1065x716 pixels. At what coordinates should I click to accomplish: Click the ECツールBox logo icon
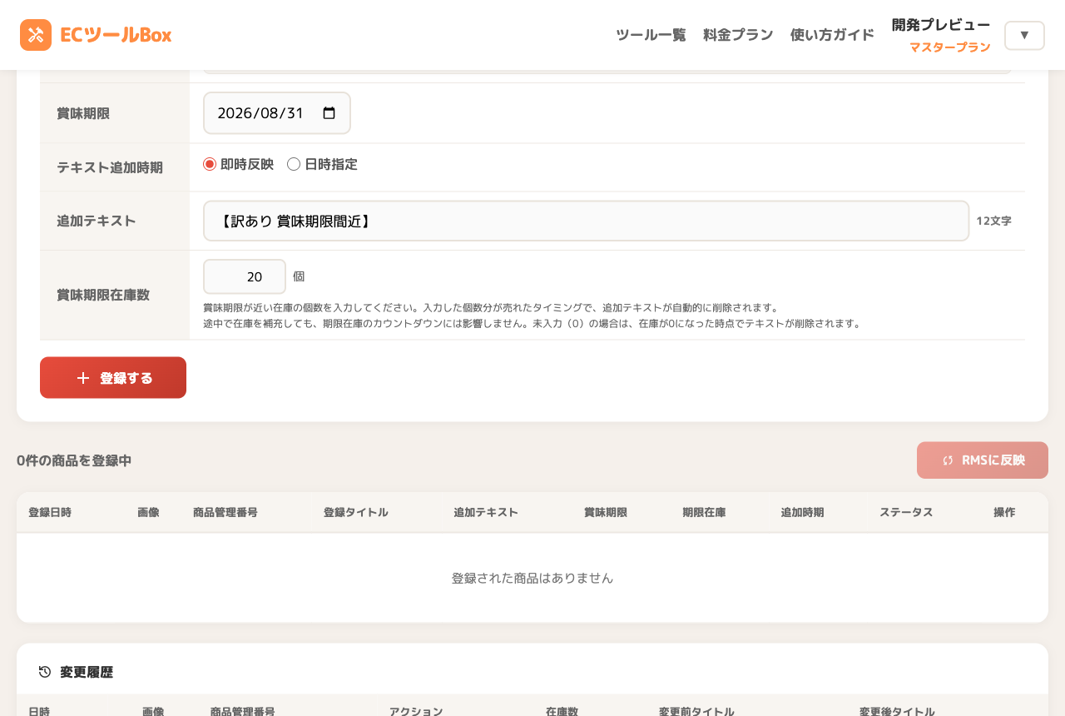[36, 35]
